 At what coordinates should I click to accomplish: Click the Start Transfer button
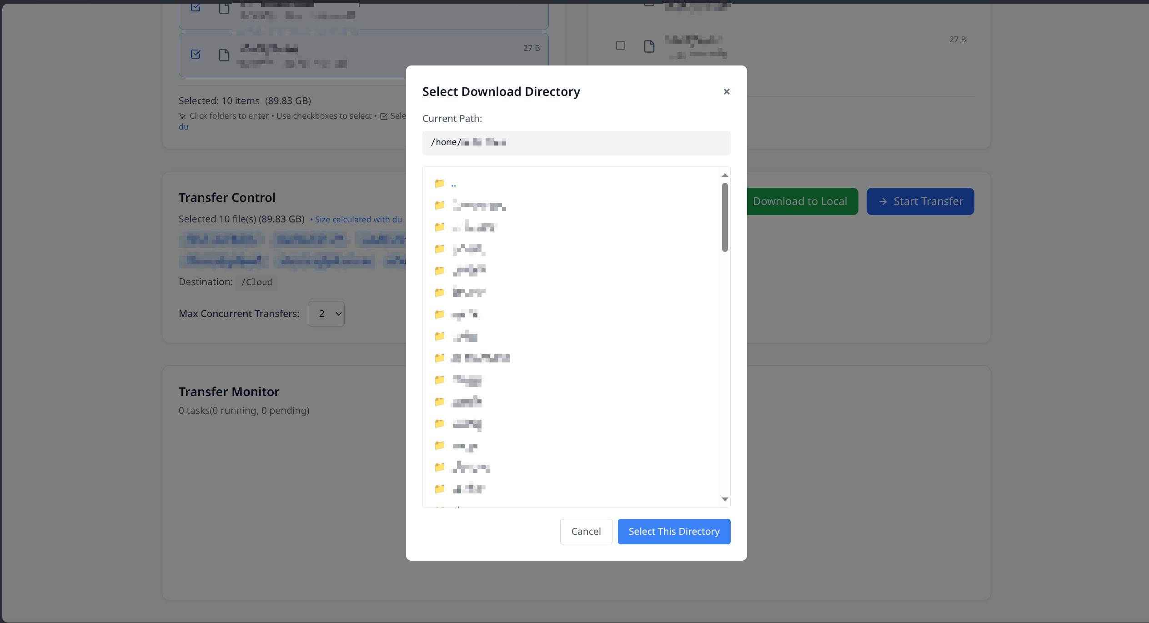point(920,201)
